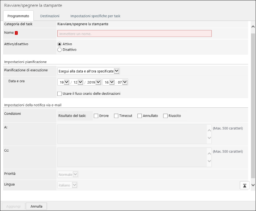The width and height of the screenshot is (256, 211).
Task: Open the hour dropdown showing 16
Action: click(x=108, y=82)
